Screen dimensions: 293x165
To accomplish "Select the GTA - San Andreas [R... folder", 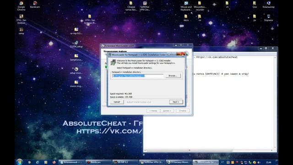I will tap(90, 19).
